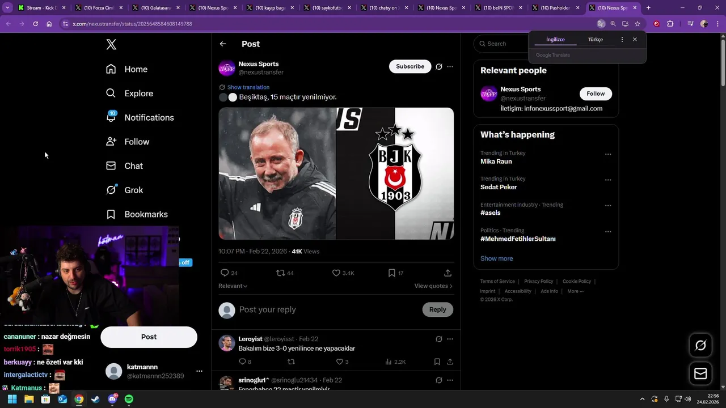Expand the Relevant replies sort dropdown
The height and width of the screenshot is (408, 726).
[233, 286]
